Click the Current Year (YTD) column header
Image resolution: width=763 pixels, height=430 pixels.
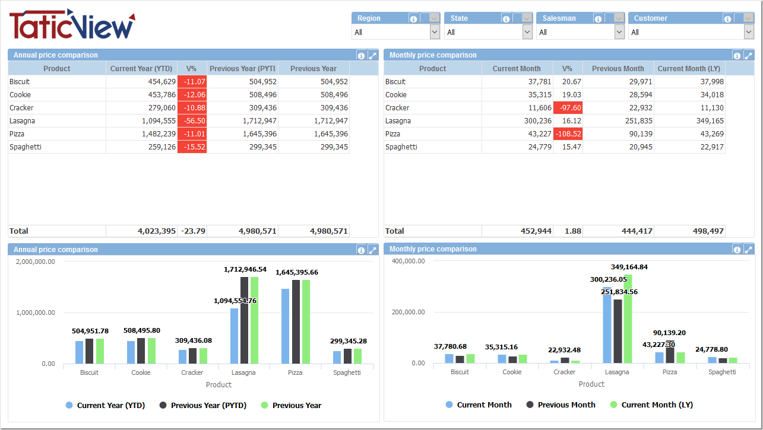[141, 69]
